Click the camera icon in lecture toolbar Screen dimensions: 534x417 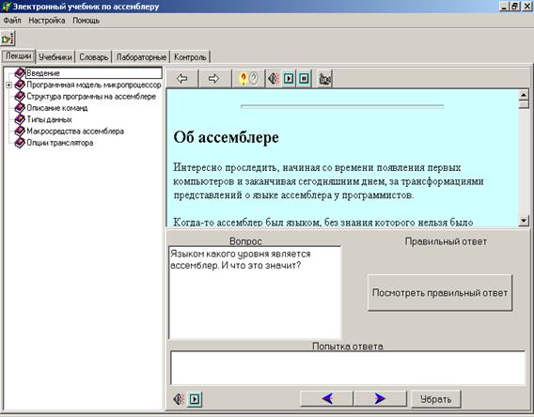(x=324, y=79)
